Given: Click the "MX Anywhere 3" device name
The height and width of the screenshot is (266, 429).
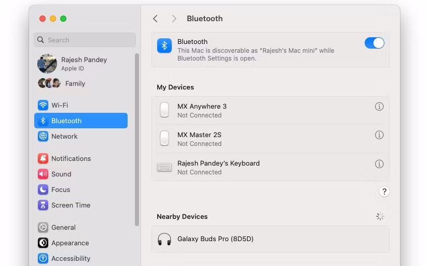Looking at the screenshot, I should (x=202, y=107).
